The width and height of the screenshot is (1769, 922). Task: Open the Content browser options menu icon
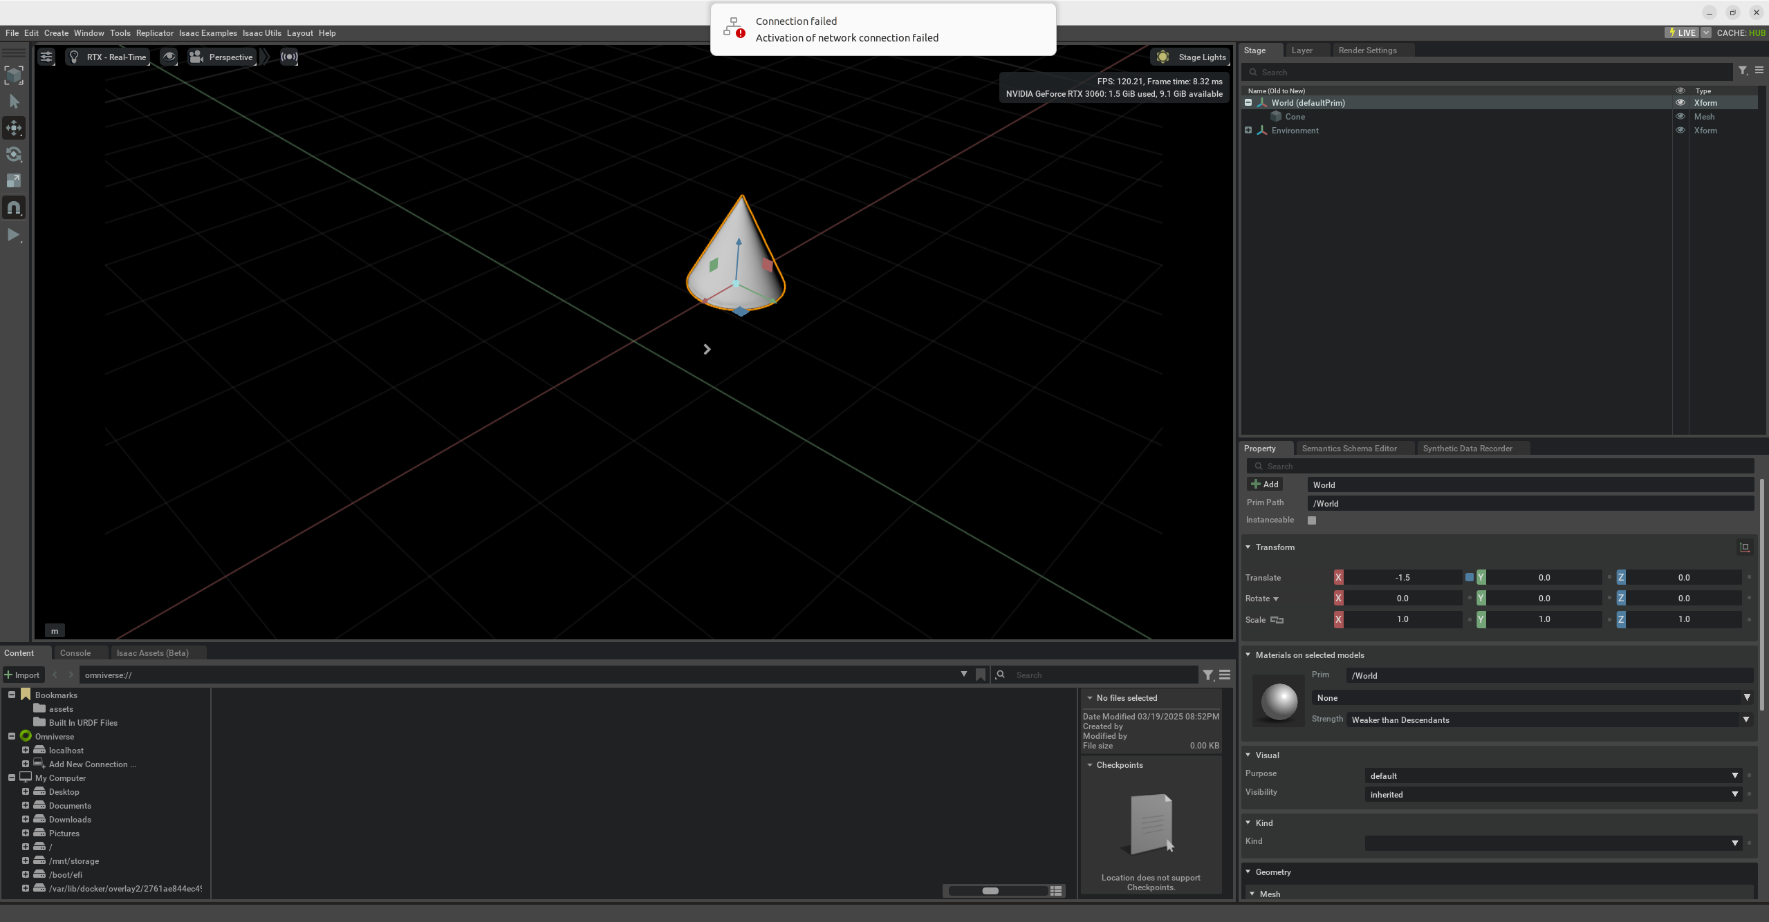pos(1224,675)
